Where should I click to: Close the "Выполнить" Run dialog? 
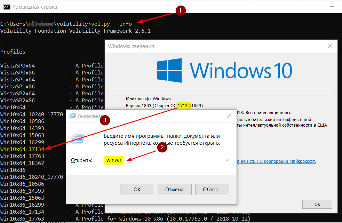pyautogui.click(x=229, y=116)
